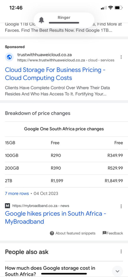Viewport: 128px width, 277px height.
Task: Select the How much does Google storage cost question
Action: point(50,271)
